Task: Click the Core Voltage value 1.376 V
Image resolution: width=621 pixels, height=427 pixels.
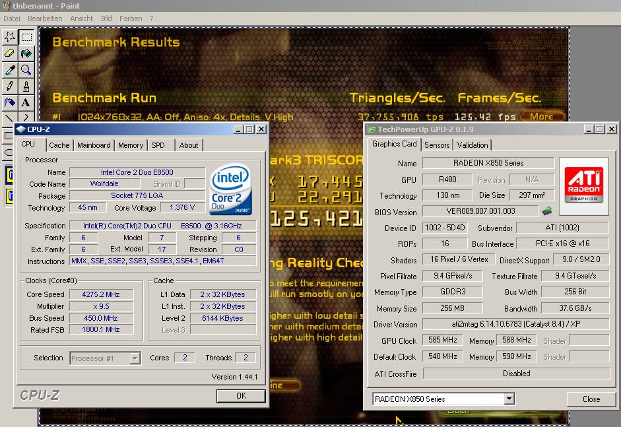Action: 182,207
